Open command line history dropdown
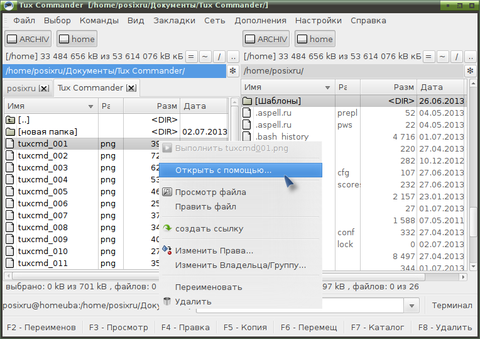This screenshot has height=339, width=480. pos(412,306)
